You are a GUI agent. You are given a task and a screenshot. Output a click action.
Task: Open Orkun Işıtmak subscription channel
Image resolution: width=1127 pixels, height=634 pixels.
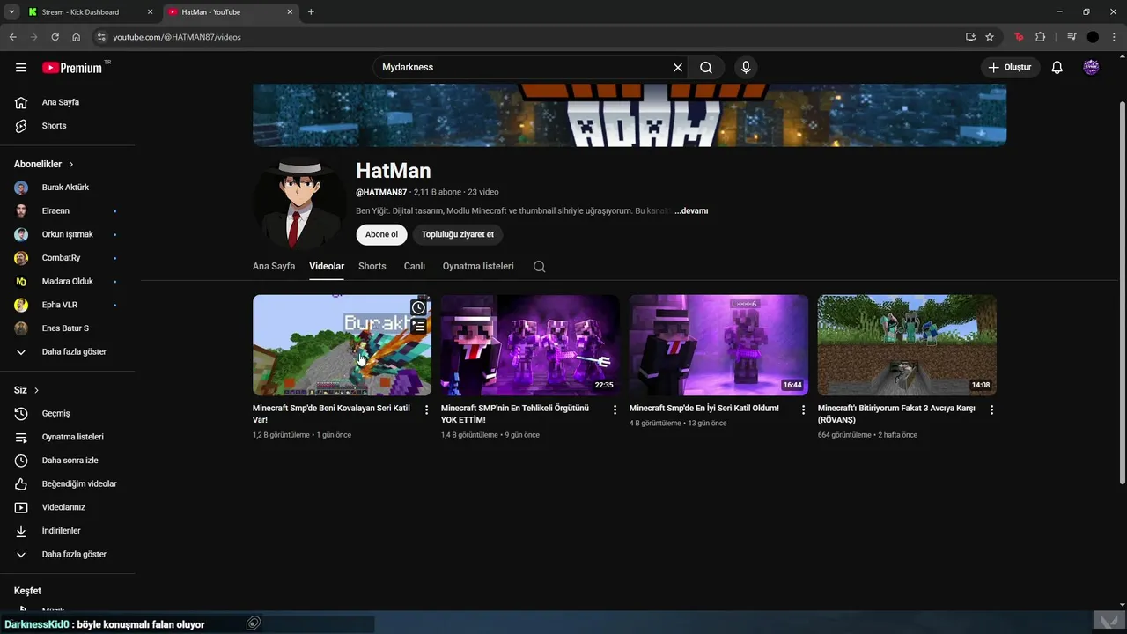[68, 234]
